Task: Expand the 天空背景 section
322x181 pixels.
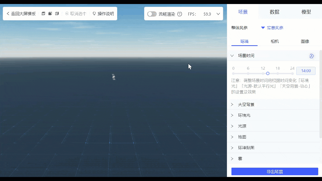Action: point(273,105)
